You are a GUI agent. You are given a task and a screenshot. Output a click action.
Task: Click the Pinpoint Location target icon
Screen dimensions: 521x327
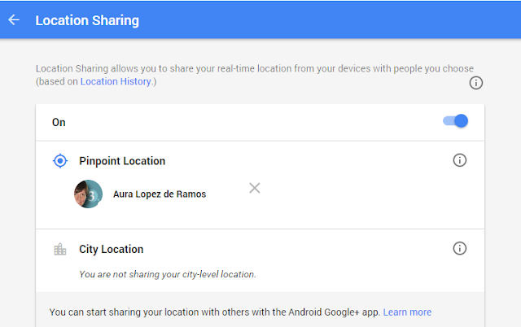coord(59,161)
